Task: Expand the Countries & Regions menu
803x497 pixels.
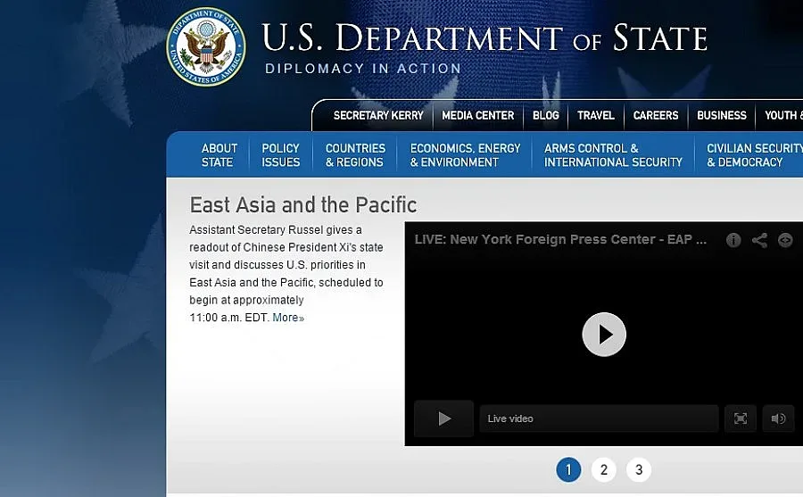Action: click(x=355, y=155)
